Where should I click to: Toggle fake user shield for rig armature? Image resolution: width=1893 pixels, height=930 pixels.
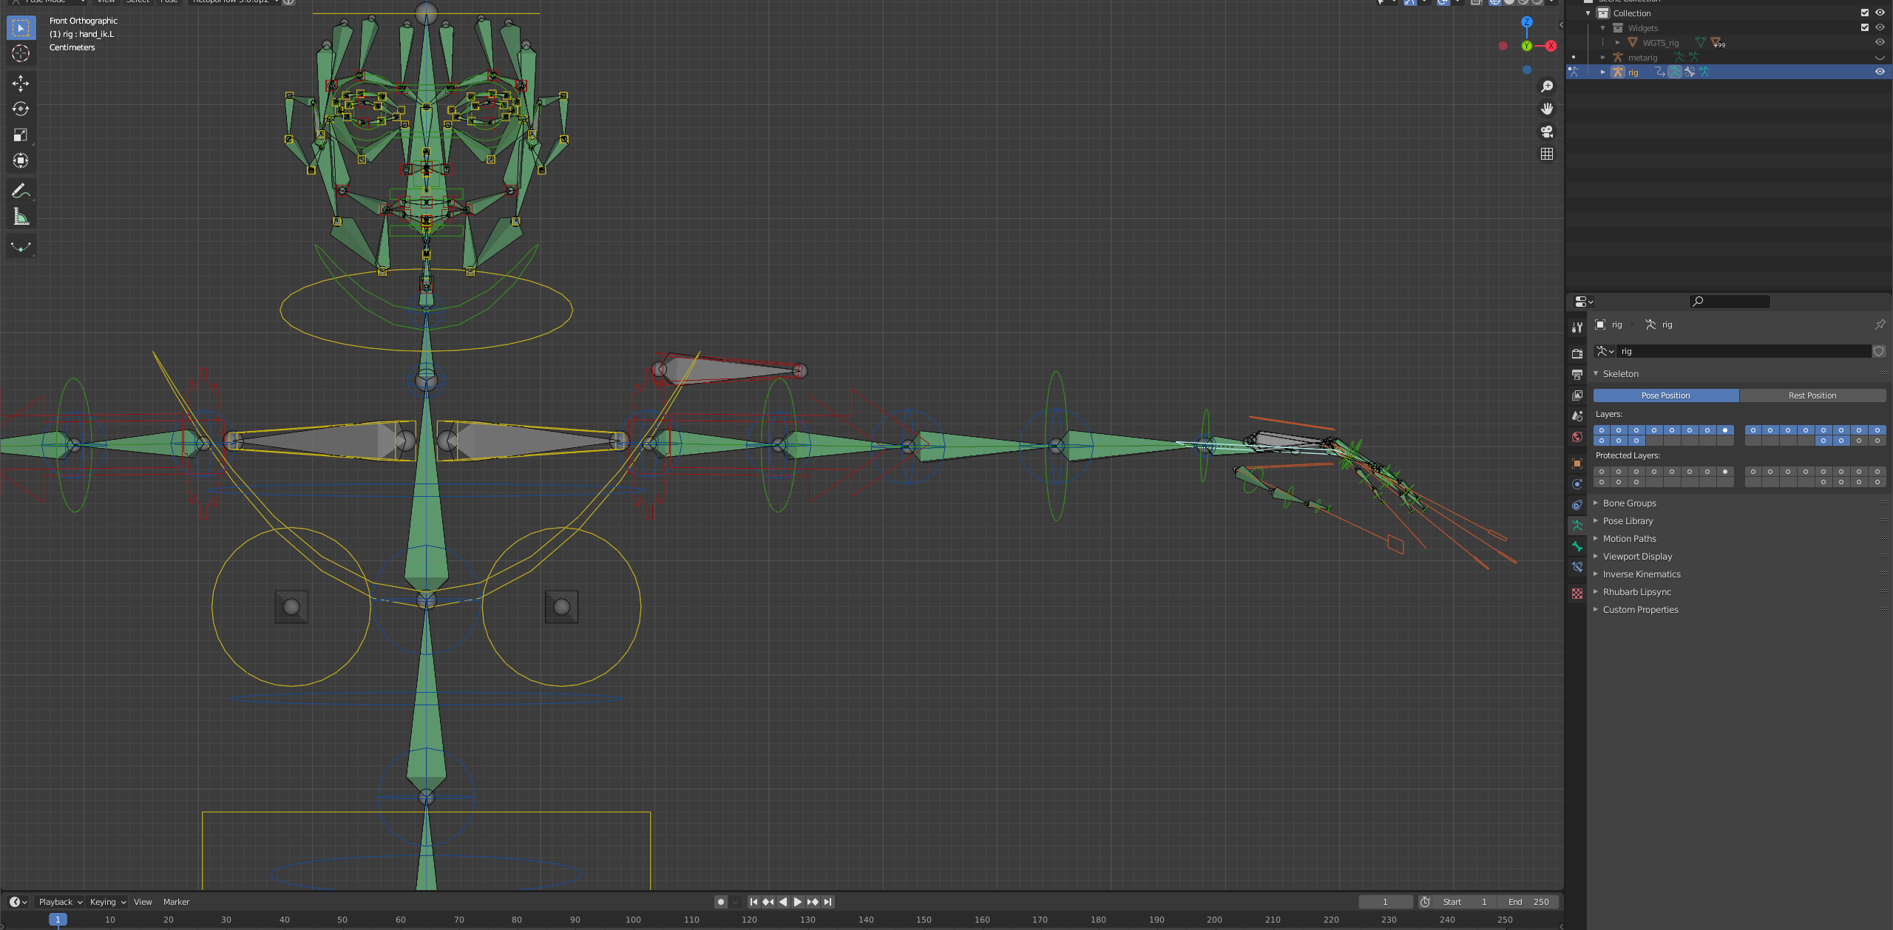[x=1879, y=351]
